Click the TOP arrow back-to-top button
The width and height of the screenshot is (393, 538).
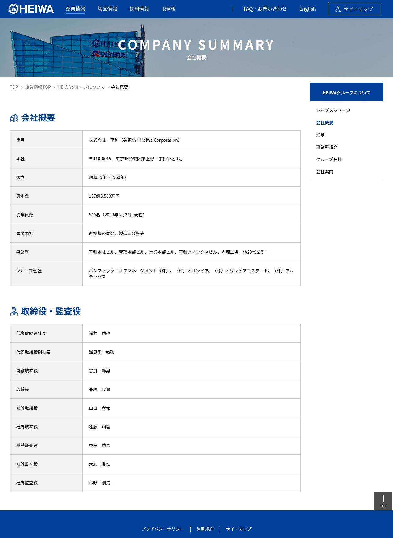tap(383, 501)
